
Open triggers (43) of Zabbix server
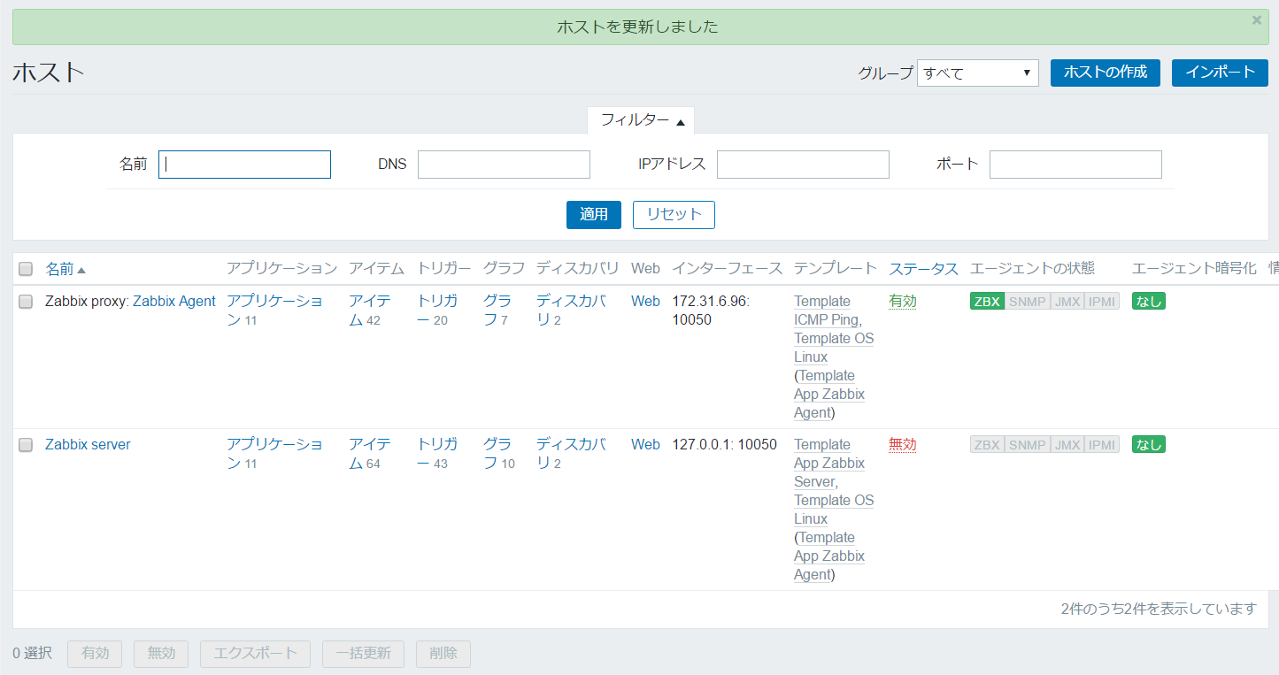coord(437,454)
